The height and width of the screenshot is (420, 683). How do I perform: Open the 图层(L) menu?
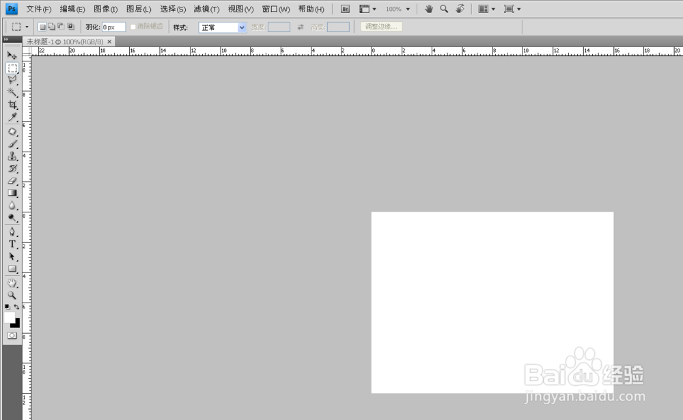[139, 9]
